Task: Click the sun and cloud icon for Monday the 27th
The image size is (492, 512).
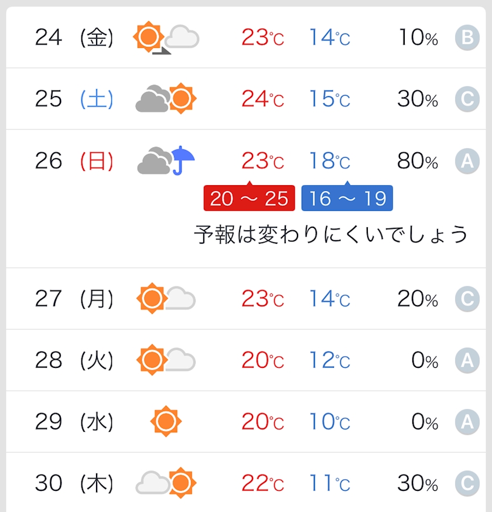Action: click(x=166, y=299)
